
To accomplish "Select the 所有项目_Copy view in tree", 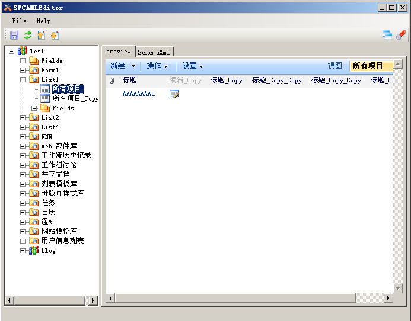I will coord(75,98).
